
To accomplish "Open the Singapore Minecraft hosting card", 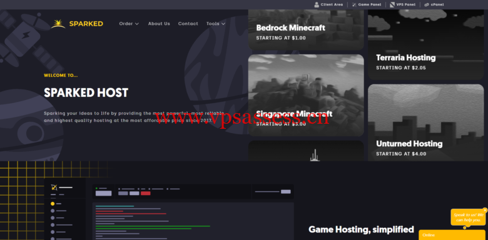I will (306, 96).
